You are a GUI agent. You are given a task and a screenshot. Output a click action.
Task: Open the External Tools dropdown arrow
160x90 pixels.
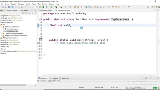pyautogui.click(x=63, y=7)
